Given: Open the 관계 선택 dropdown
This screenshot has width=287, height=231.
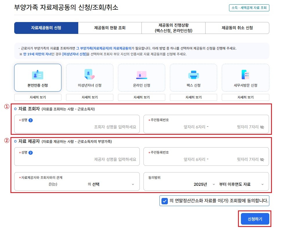Looking at the screenshot, I should tap(113, 184).
